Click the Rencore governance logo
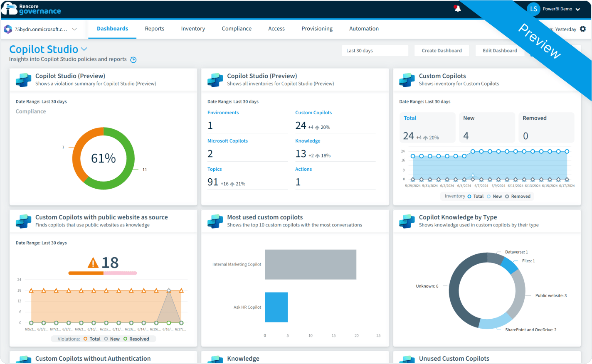This screenshot has height=364, width=592. [32, 9]
